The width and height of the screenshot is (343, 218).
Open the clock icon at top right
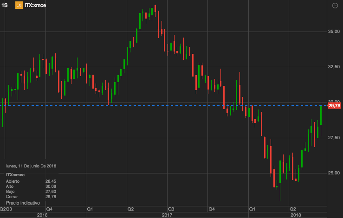point(335,6)
